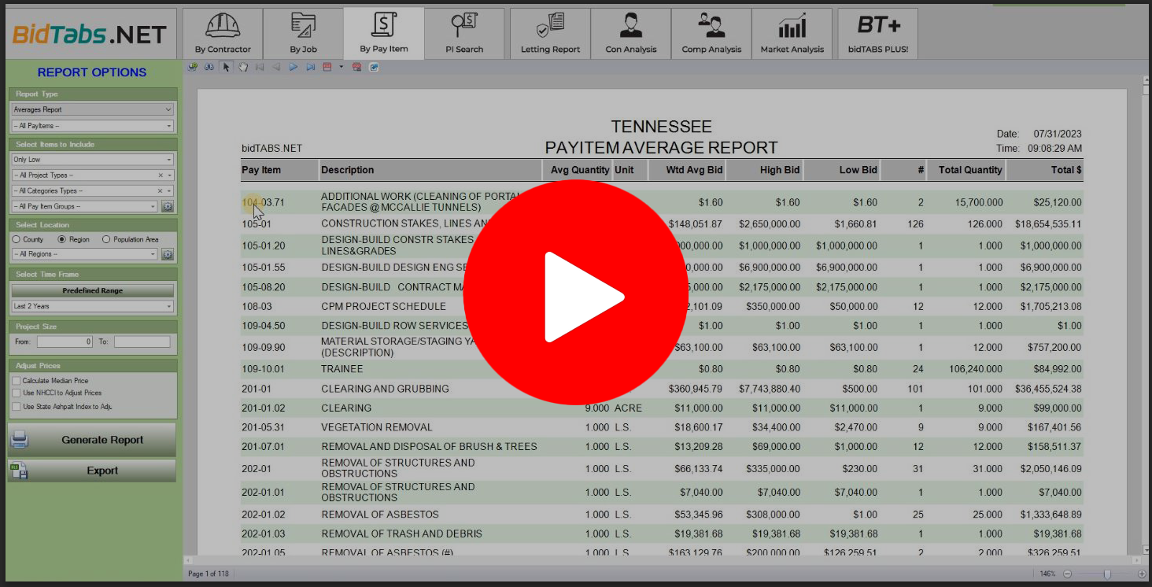
Task: Open the Averages Report type dropdown
Action: 92,109
